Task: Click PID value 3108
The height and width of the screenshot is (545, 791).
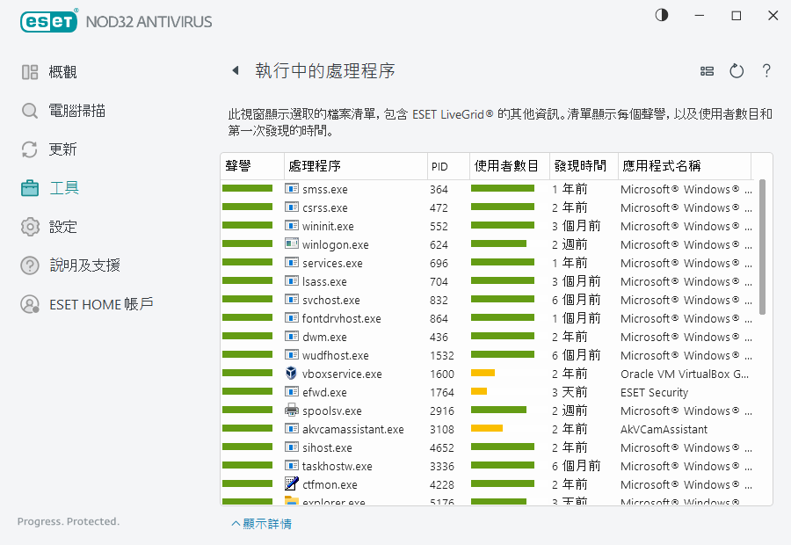Action: (442, 430)
